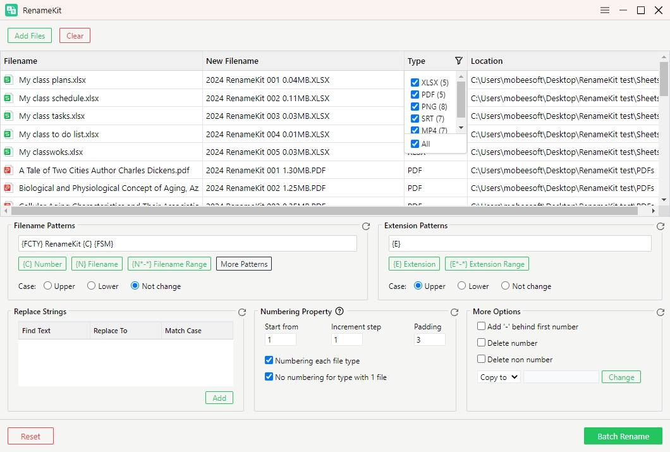Click the PDF icon beside A Tale of Two Cities

(x=8, y=170)
